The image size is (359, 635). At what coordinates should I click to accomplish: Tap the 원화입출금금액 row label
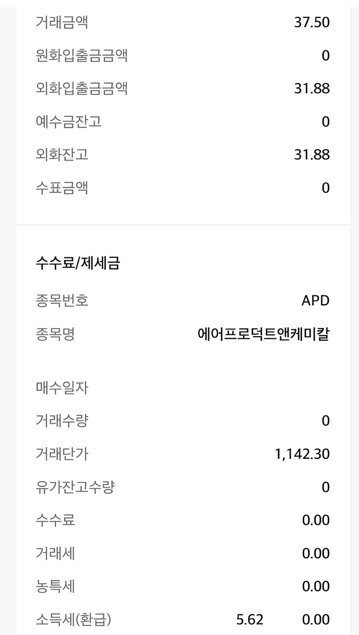click(82, 56)
